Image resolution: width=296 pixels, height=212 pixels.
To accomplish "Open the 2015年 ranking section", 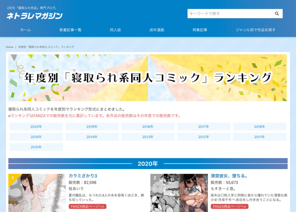I will (36, 137).
